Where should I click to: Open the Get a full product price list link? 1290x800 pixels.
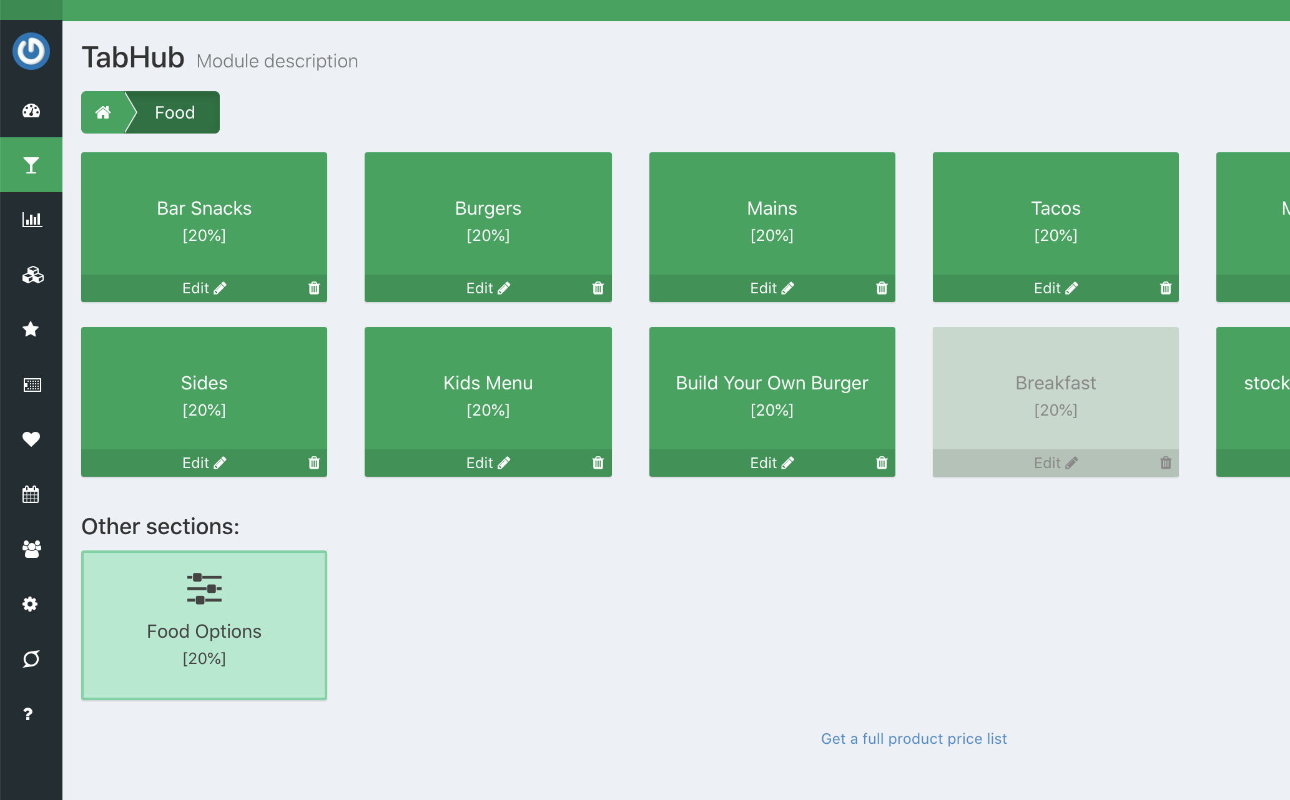click(x=913, y=739)
